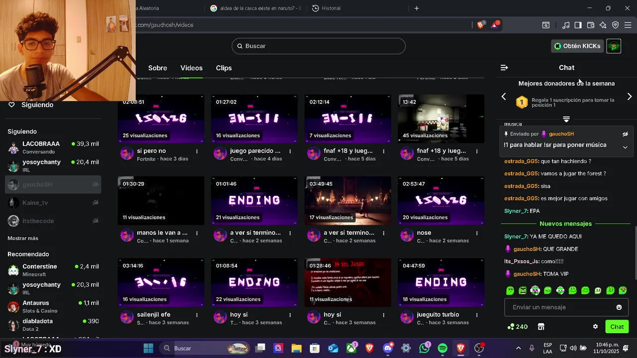The image size is (637, 358).
Task: Open a new browser tab
Action: (x=417, y=8)
